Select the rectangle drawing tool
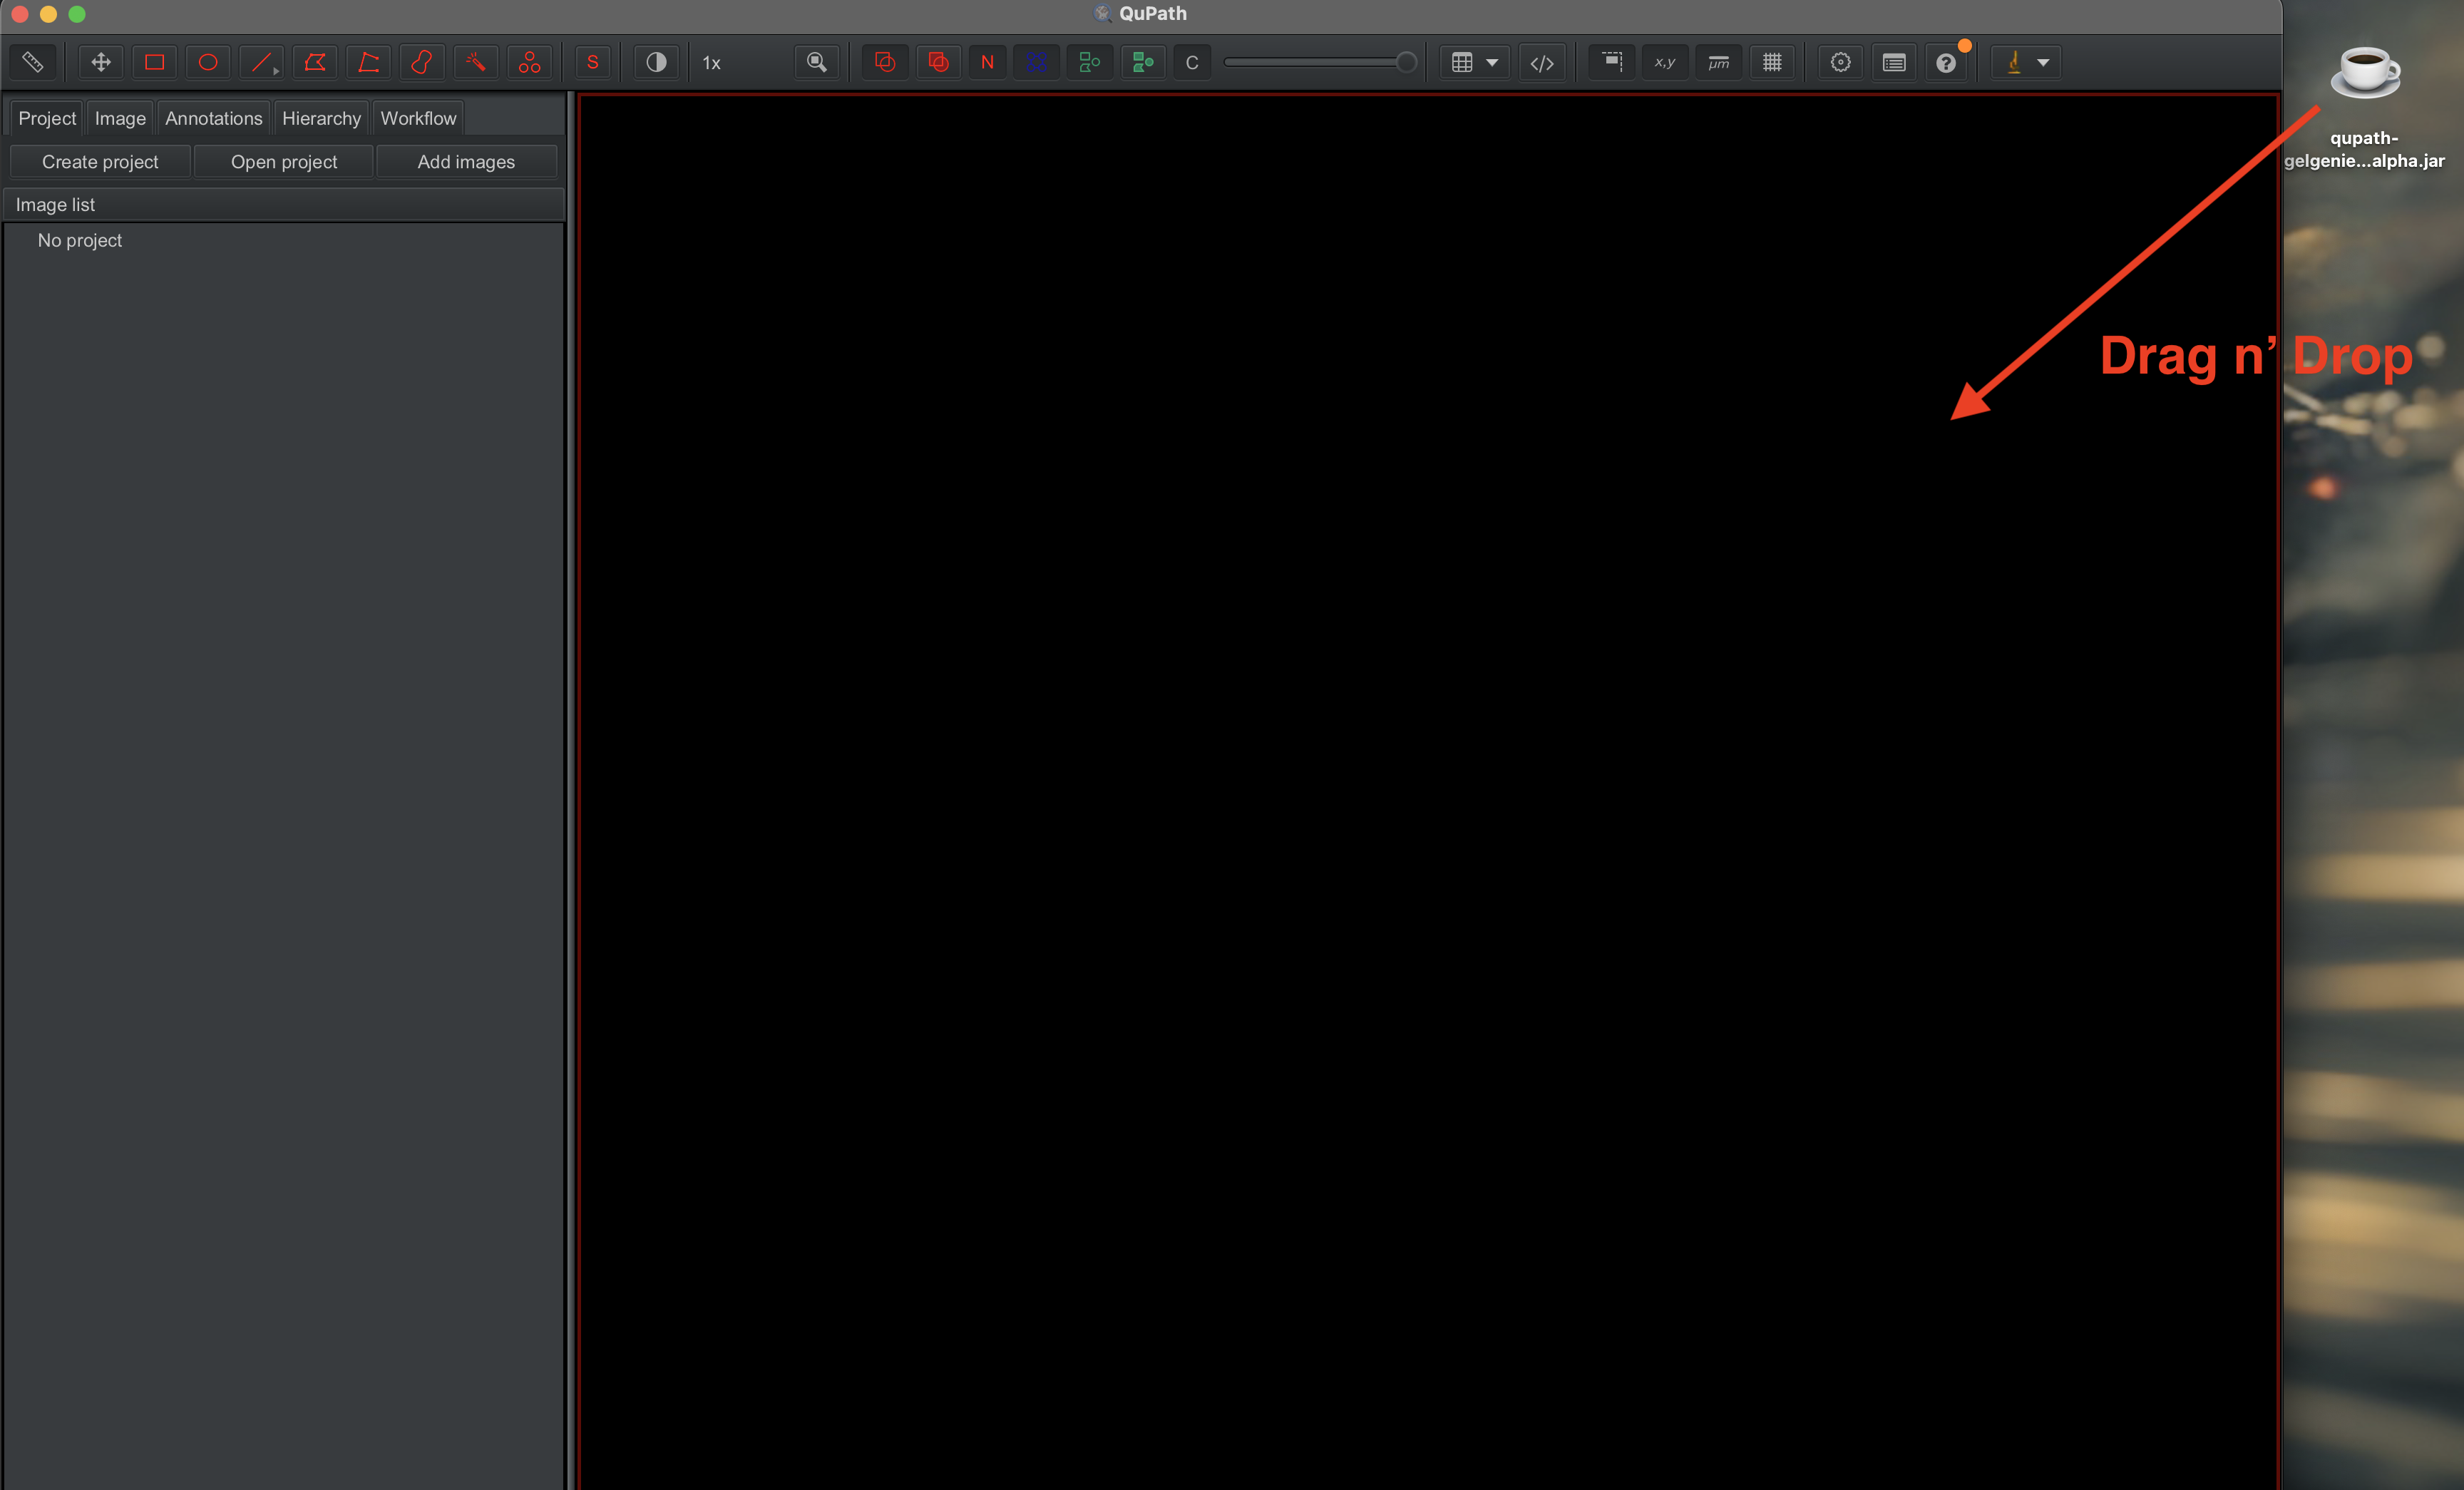The width and height of the screenshot is (2464, 1490). 153,61
